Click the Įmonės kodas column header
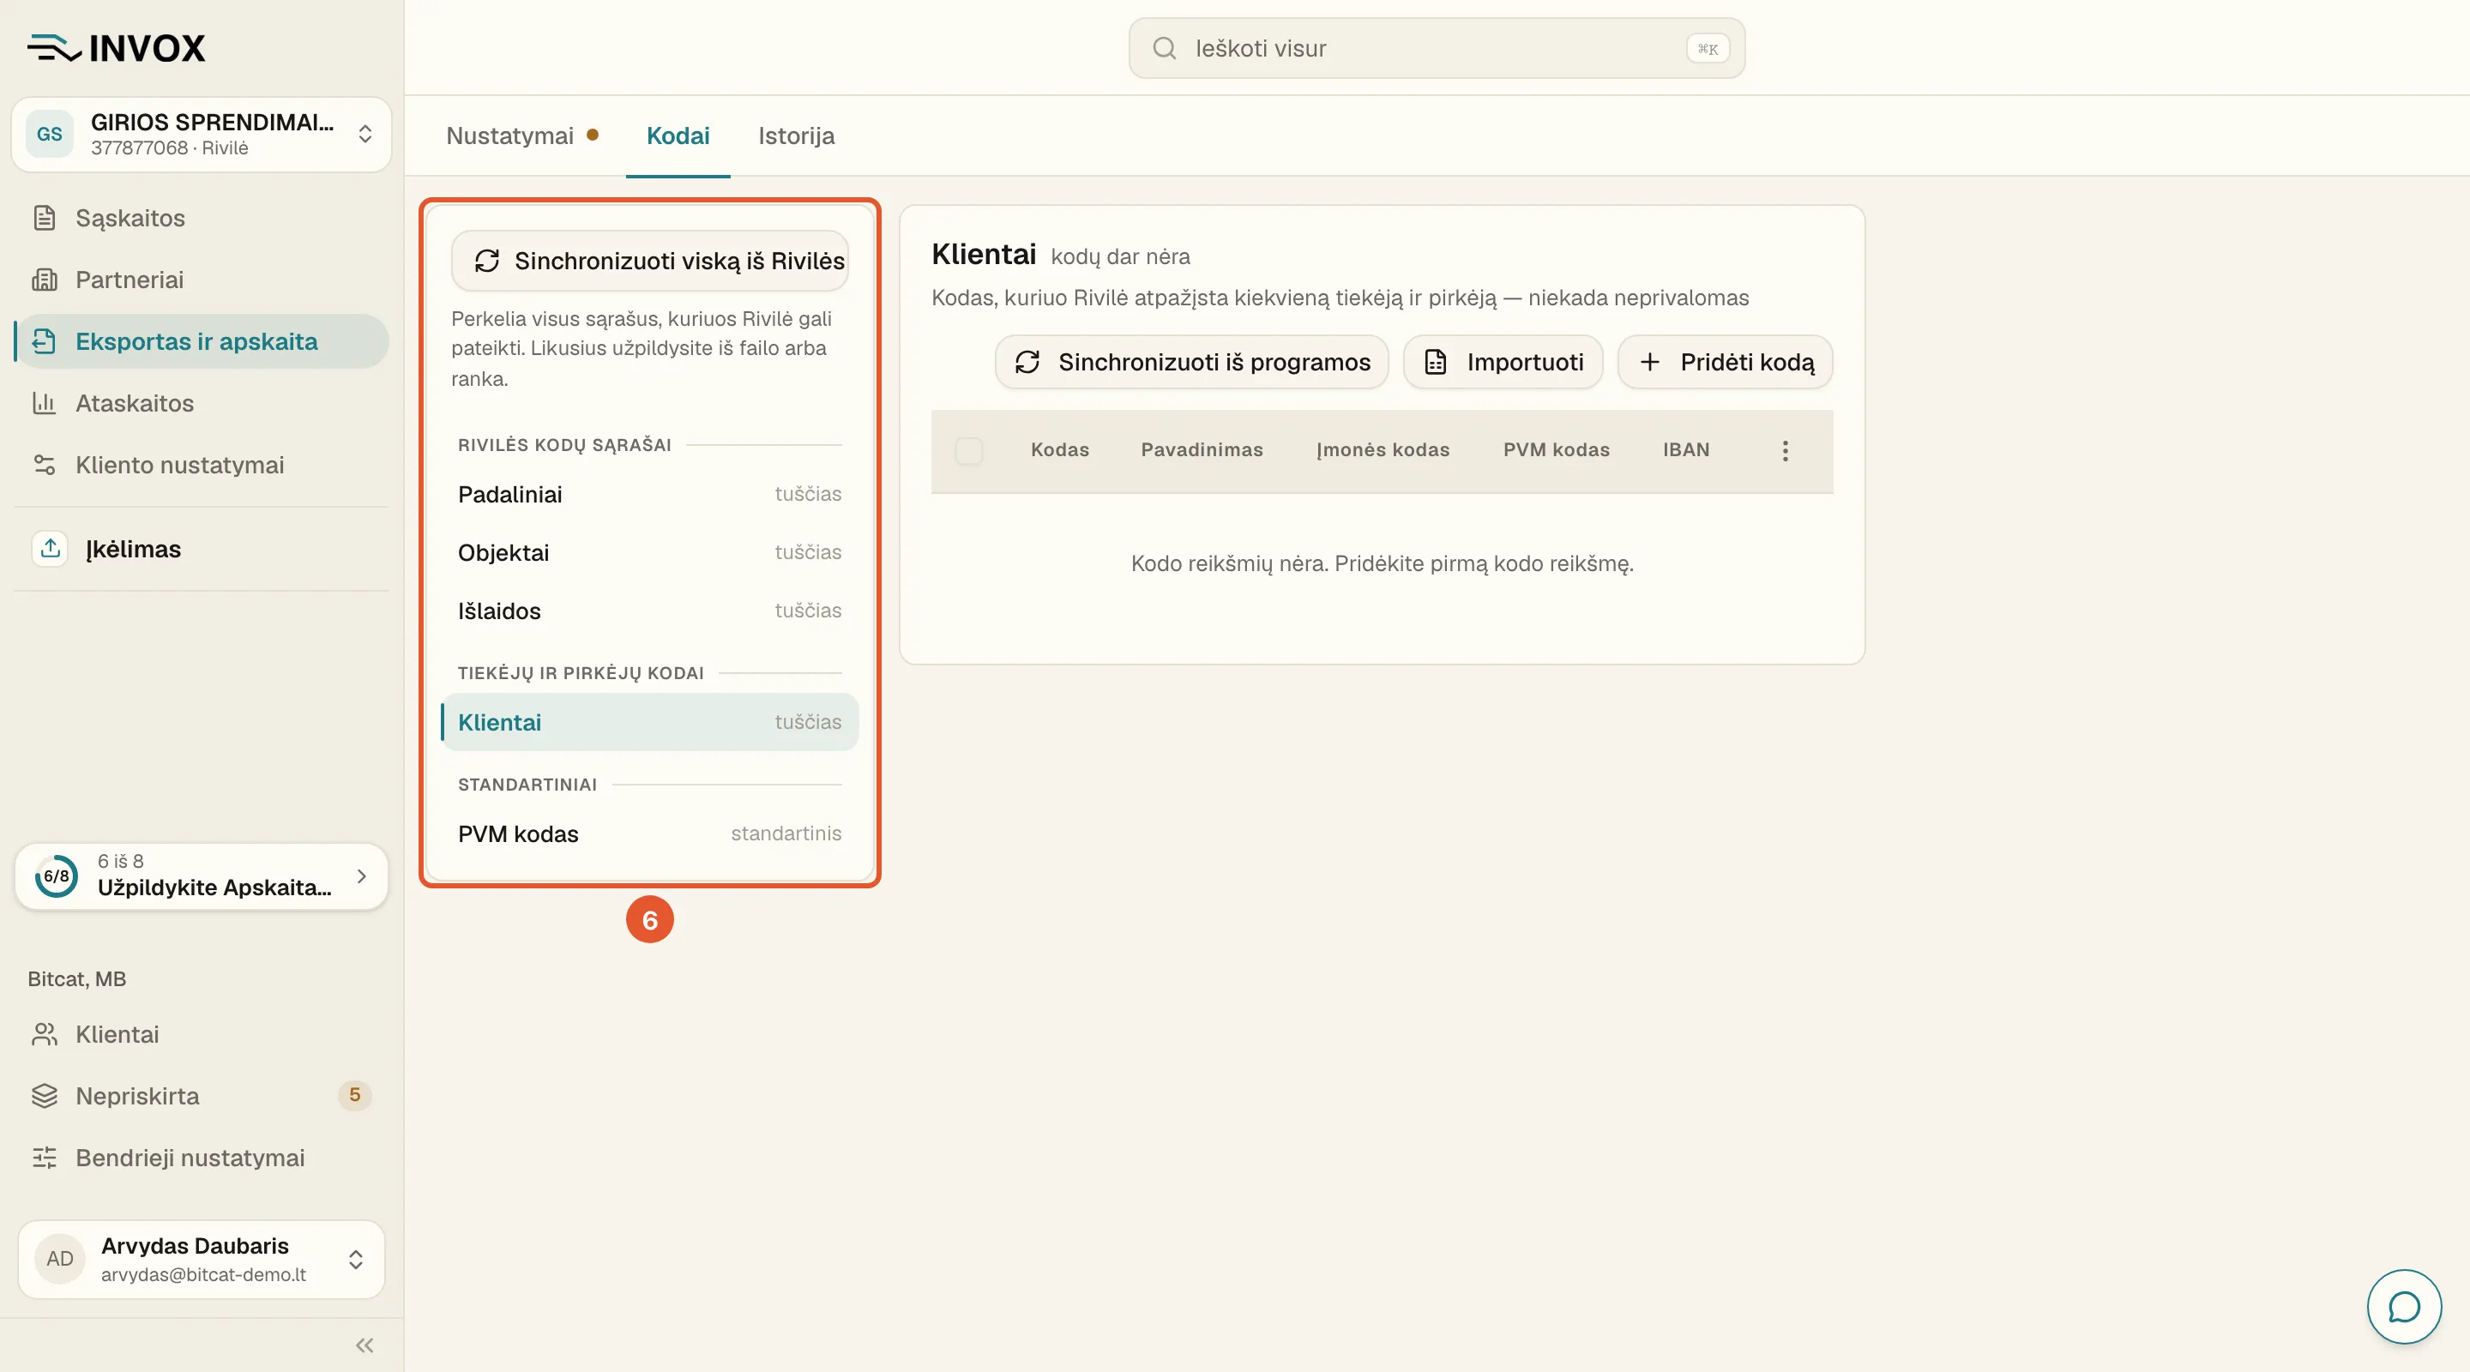 pos(1383,451)
